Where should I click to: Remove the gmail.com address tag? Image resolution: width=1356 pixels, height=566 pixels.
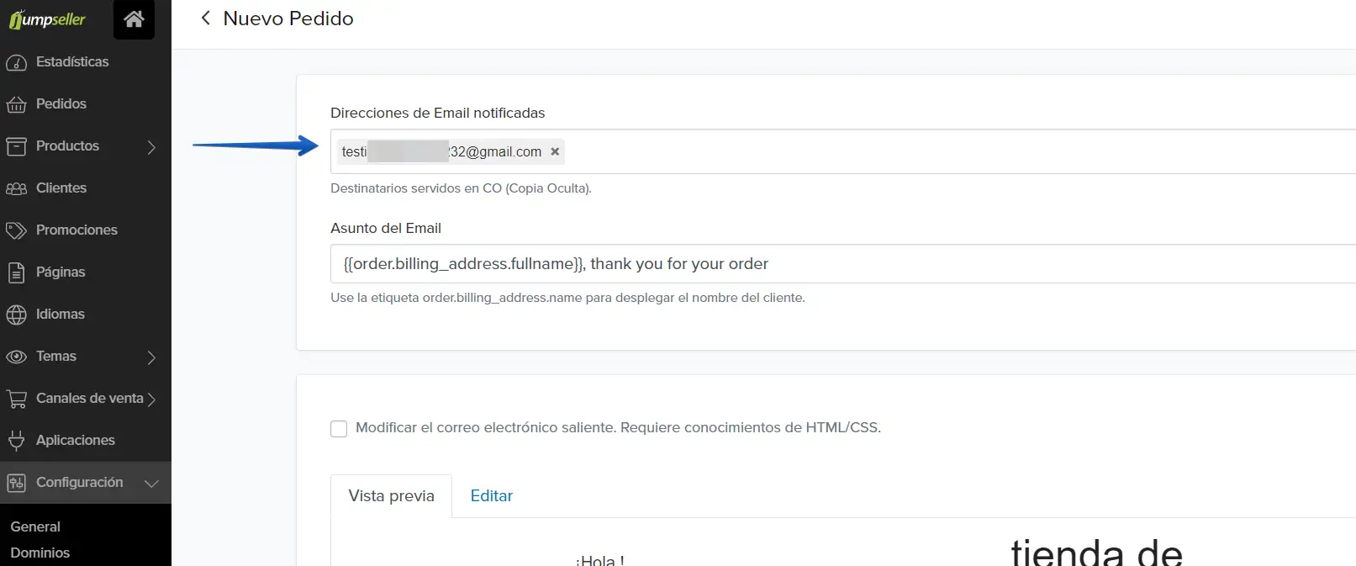(555, 152)
